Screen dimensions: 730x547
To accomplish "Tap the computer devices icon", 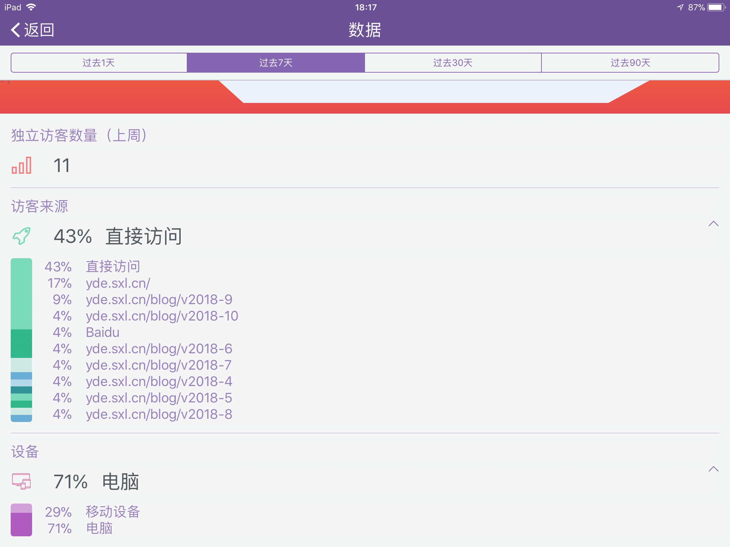I will pyautogui.click(x=21, y=481).
